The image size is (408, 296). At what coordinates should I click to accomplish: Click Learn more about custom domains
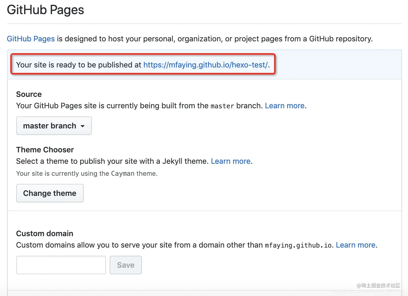[356, 245]
